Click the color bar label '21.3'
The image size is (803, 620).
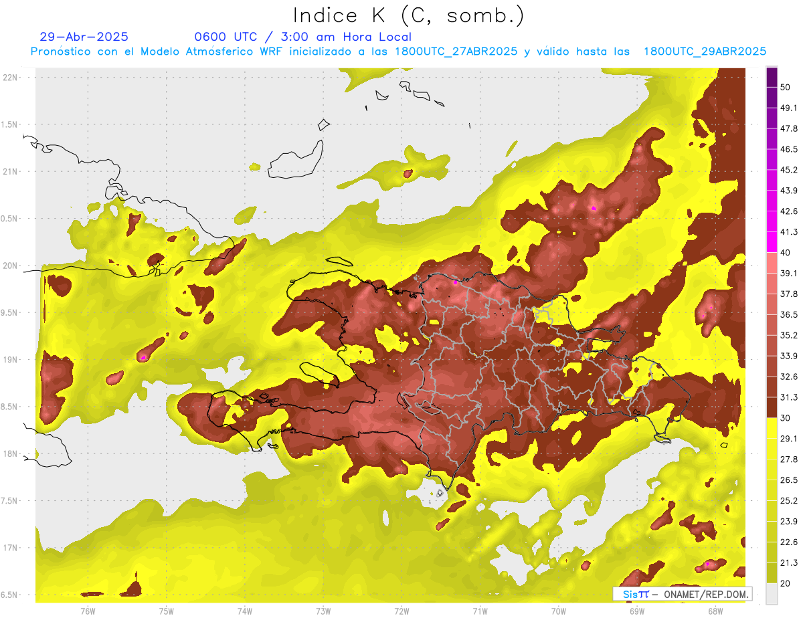click(789, 562)
